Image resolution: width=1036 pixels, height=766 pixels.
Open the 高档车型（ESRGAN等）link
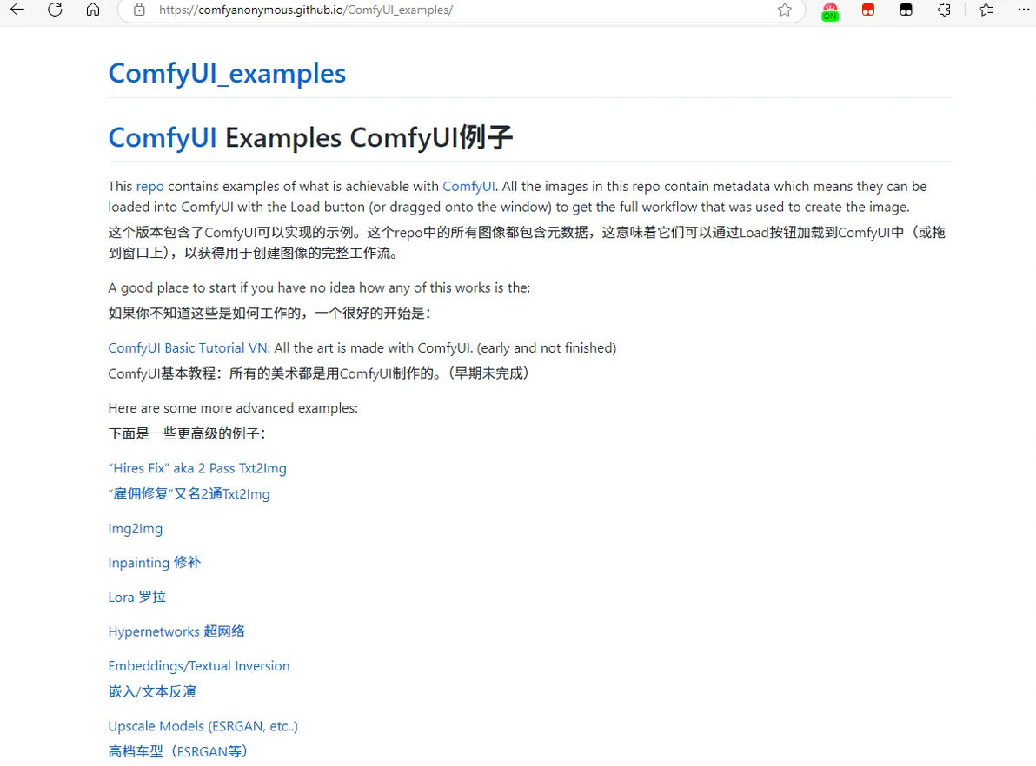pos(177,751)
